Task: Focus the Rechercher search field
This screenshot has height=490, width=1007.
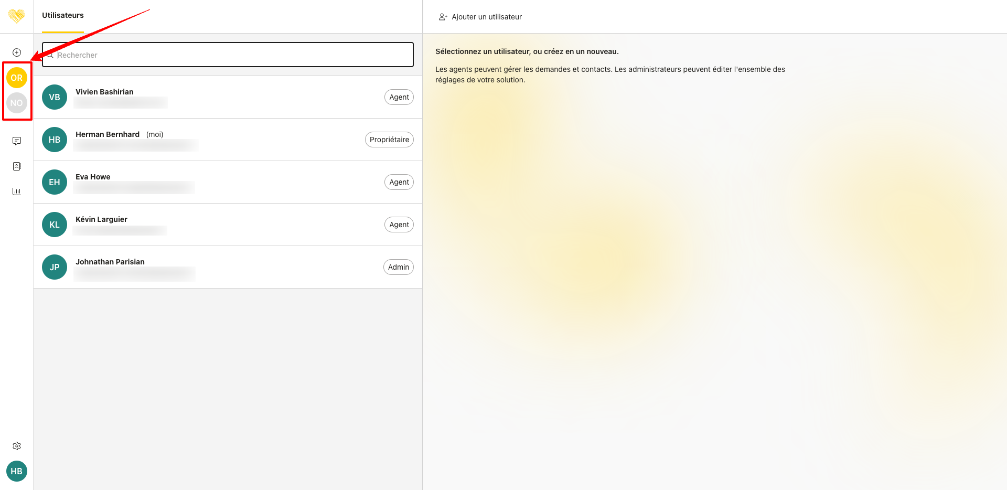Action: click(231, 55)
